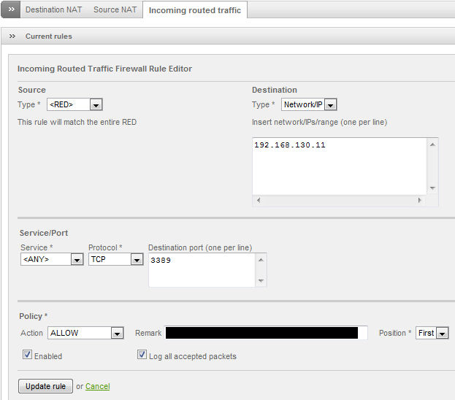
Task: Open the Protocol dropdown showing TCP
Action: (115, 259)
